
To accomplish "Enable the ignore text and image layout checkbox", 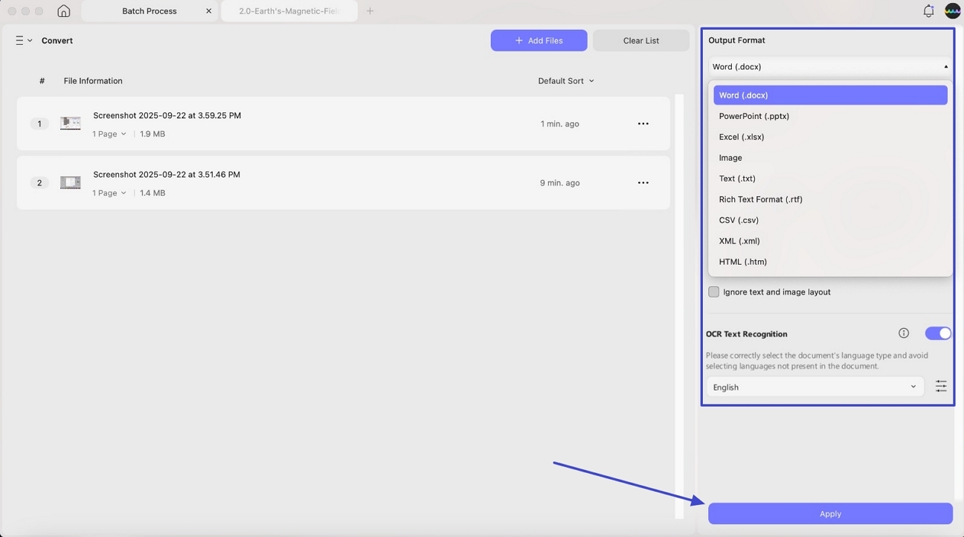I will (x=713, y=292).
